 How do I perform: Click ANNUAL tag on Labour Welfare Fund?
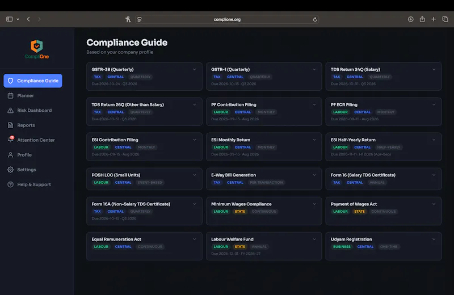259,247
